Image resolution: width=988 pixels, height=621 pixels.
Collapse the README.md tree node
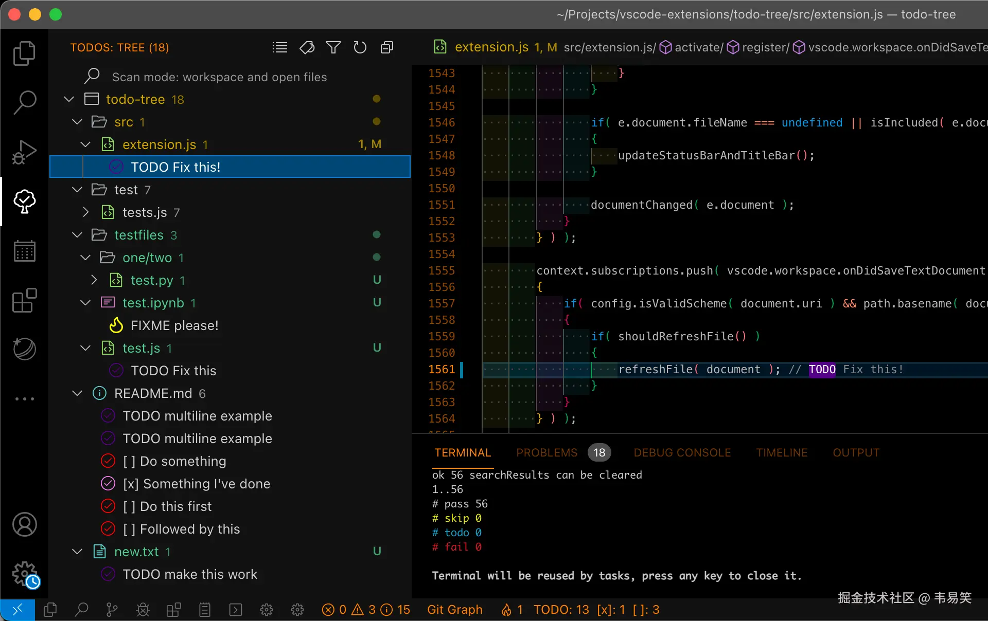click(x=77, y=393)
